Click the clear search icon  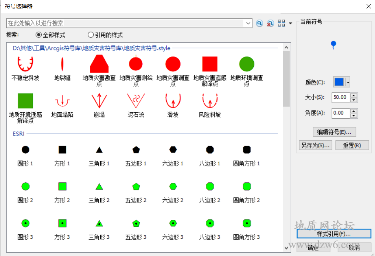270,23
